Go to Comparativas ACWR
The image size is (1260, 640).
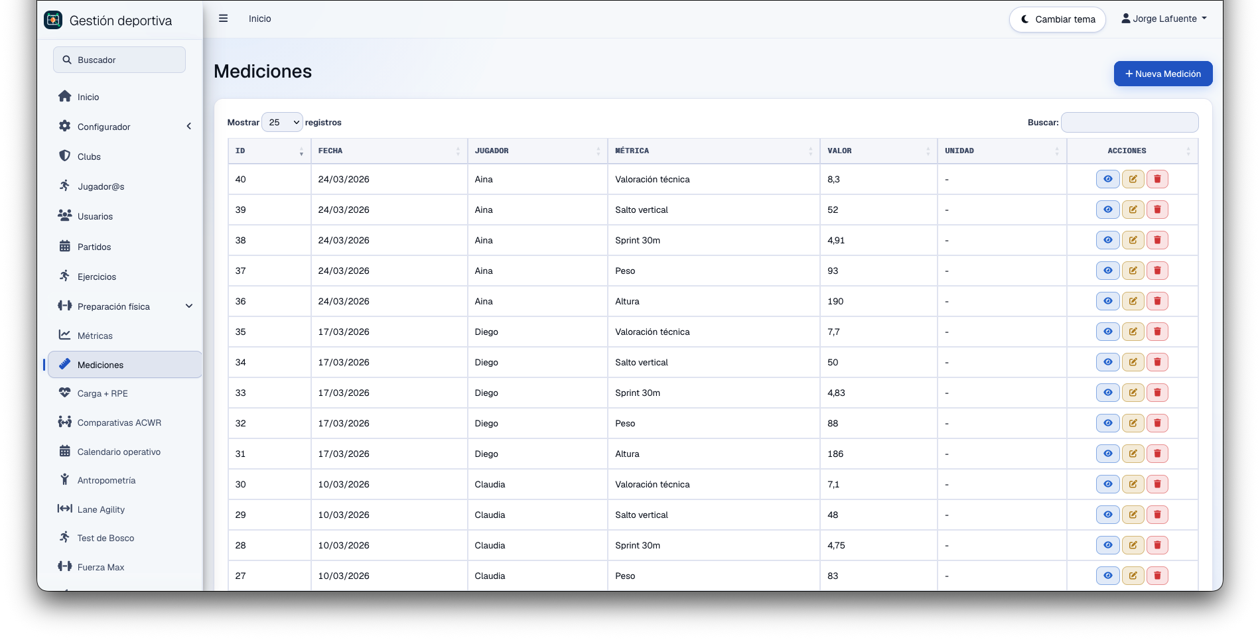coord(125,422)
